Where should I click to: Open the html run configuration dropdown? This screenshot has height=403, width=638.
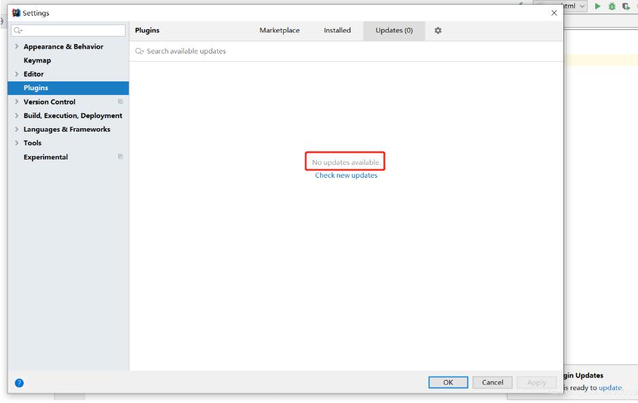coord(582,5)
